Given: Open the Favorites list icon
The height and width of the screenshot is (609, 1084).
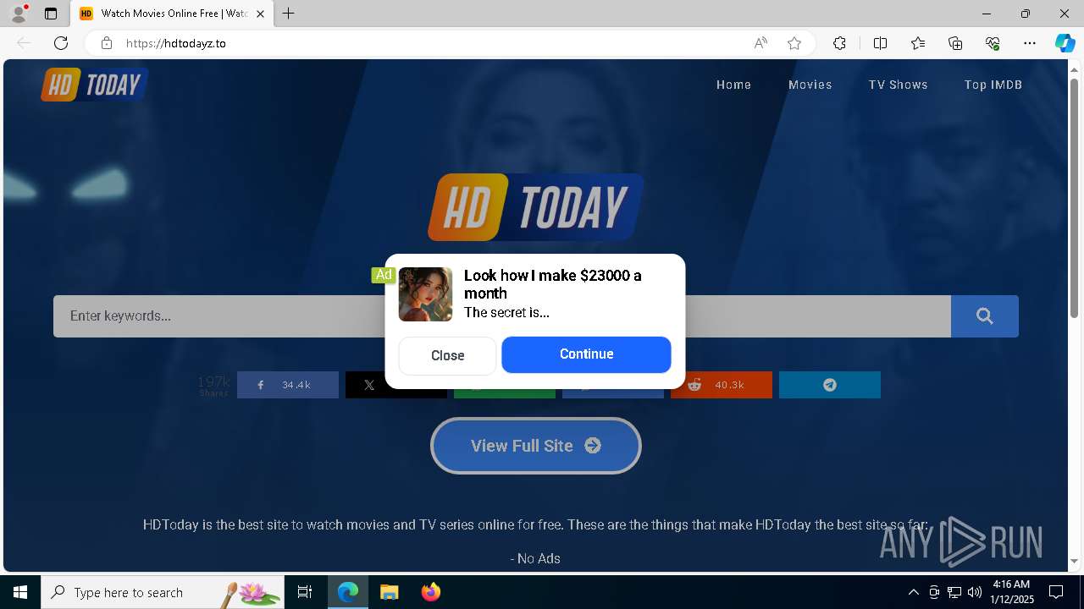Looking at the screenshot, I should (x=918, y=43).
